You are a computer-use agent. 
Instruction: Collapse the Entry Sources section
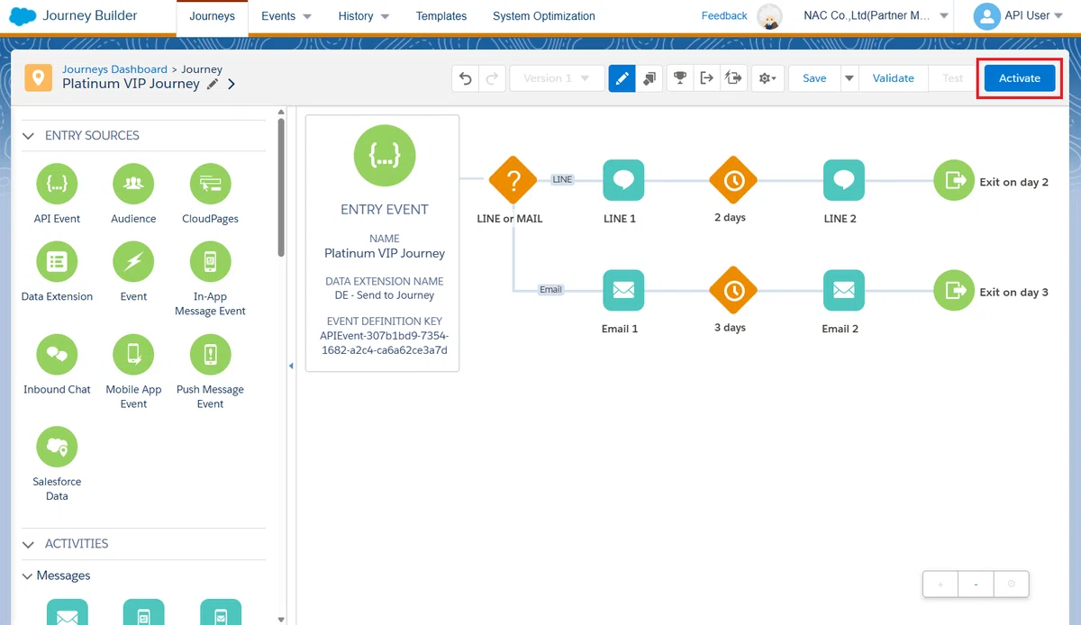pyautogui.click(x=29, y=136)
